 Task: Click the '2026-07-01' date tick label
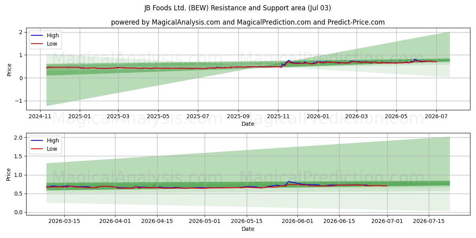[x=387, y=221]
